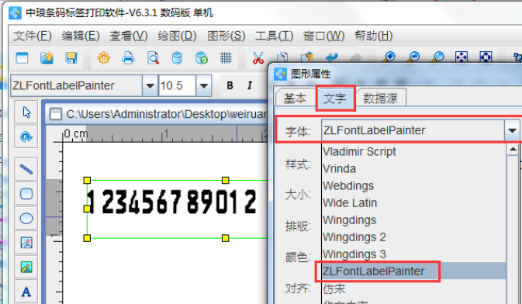Choose Vrinda font in list
The height and width of the screenshot is (304, 522).
coord(413,168)
